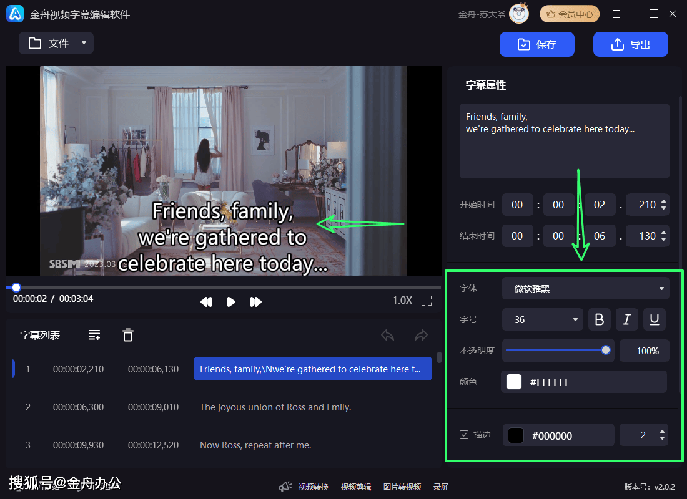The height and width of the screenshot is (499, 687).
Task: Click end time 00:00:06,130 in subtitle list
Action: [x=154, y=369]
